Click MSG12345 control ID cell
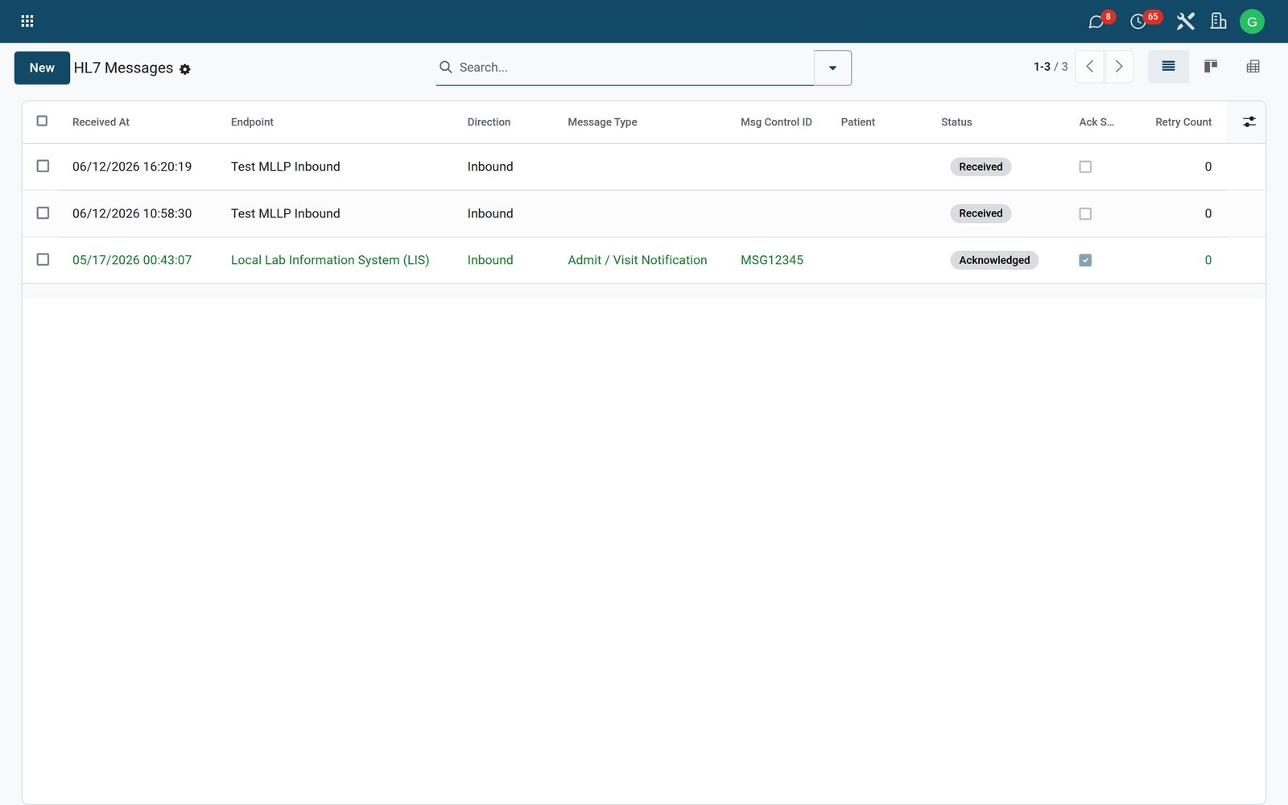 pos(772,260)
